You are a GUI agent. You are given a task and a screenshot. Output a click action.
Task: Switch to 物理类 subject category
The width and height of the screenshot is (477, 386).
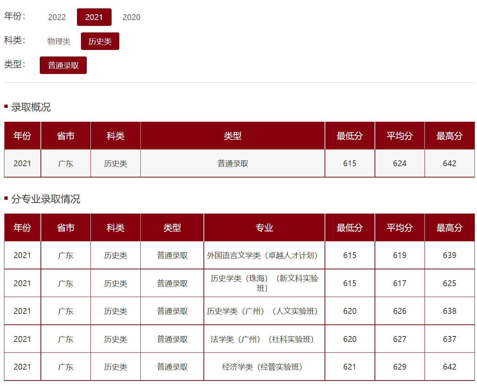[x=59, y=41]
